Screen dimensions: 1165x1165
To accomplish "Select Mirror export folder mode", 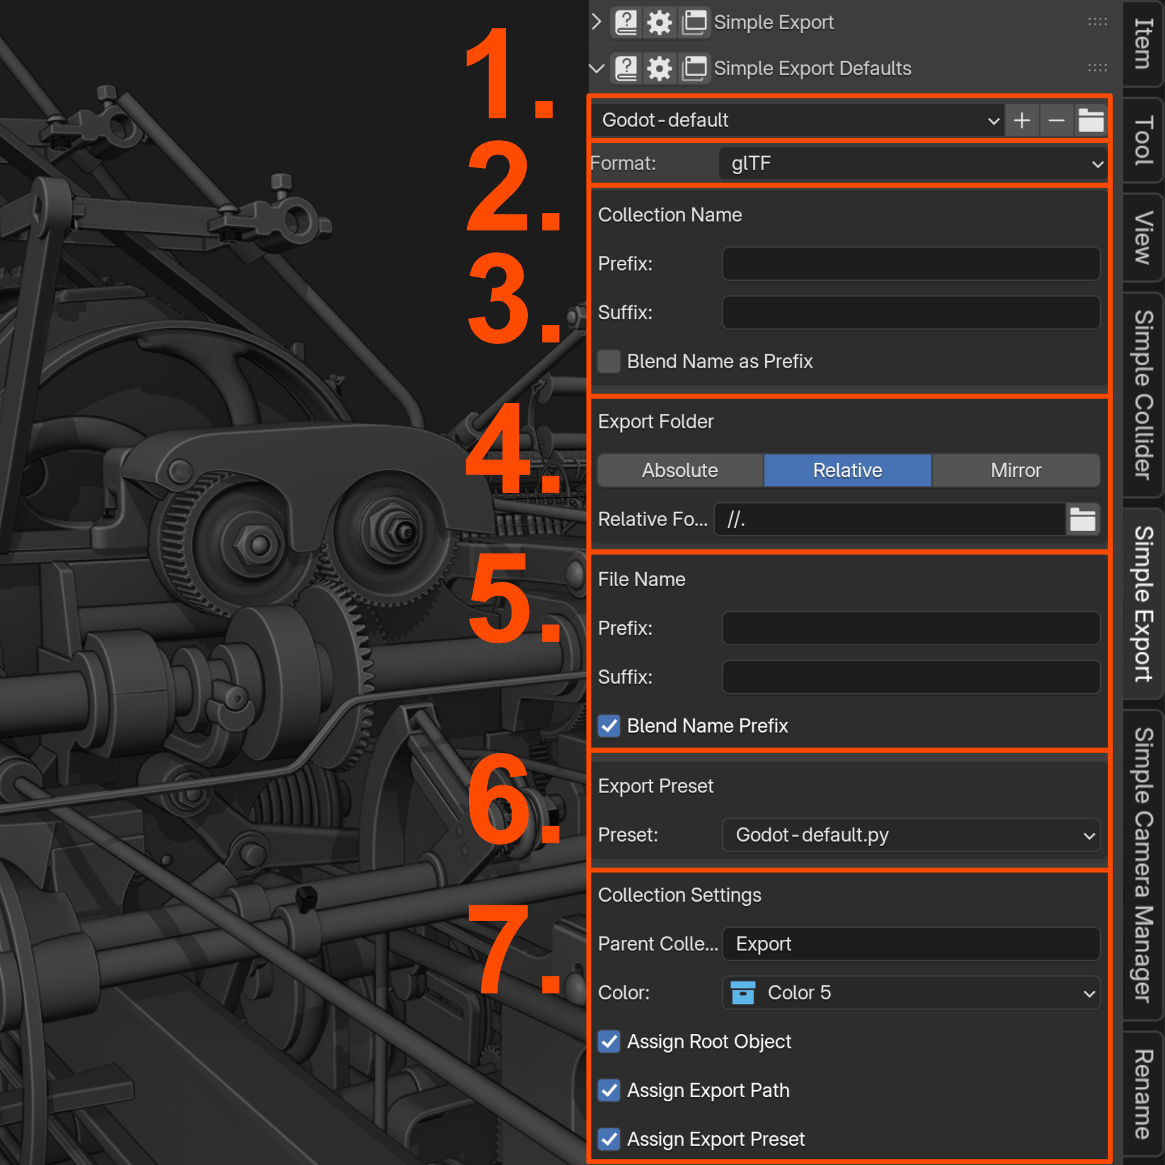I will pos(1016,470).
